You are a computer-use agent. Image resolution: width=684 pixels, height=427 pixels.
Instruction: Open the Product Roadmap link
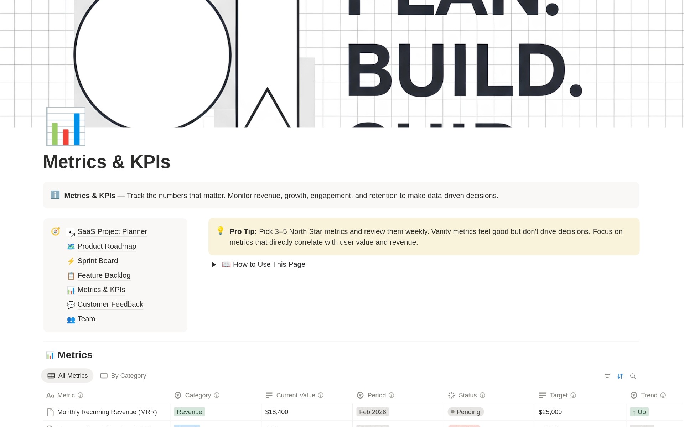107,246
